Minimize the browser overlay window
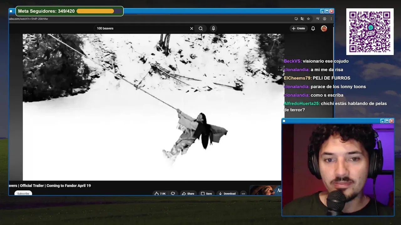 [x=322, y=11]
